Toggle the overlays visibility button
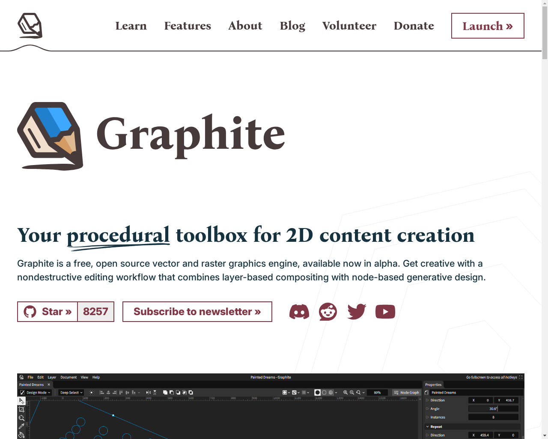Viewport: 548px width, 439px height. tap(285, 392)
